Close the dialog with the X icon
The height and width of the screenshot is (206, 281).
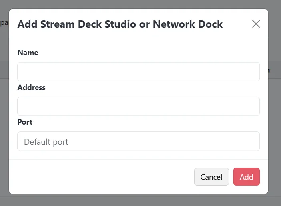(256, 24)
